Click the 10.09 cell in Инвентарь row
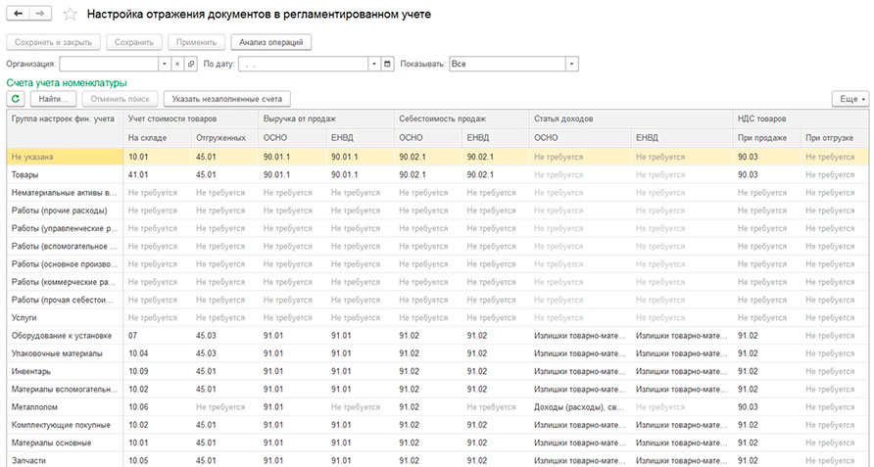The image size is (874, 467). (157, 371)
